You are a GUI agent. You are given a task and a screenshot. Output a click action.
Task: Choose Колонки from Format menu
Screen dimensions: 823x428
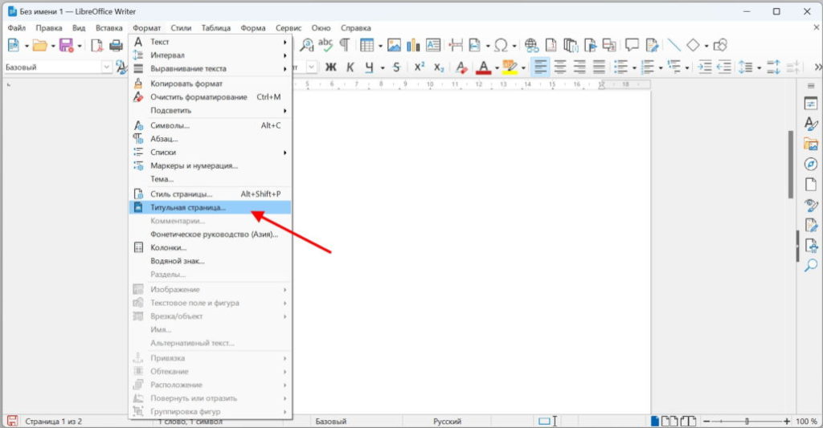[210, 247]
